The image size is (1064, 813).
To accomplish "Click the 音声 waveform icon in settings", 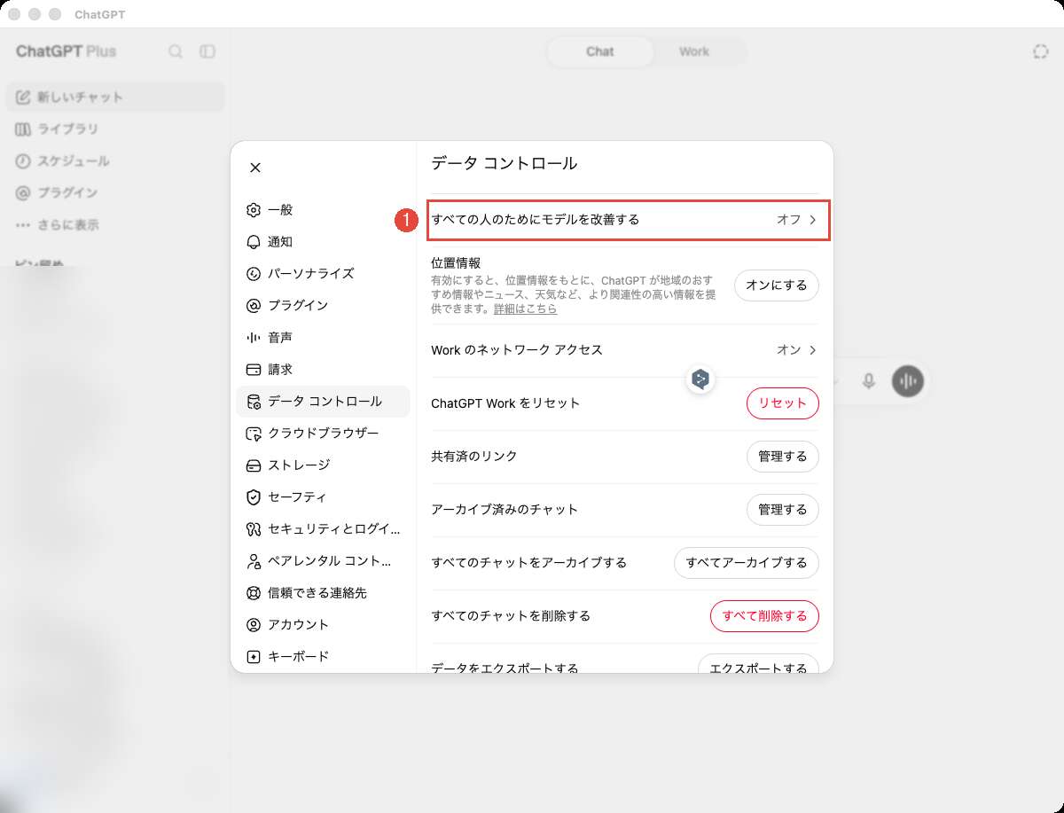I will click(254, 338).
